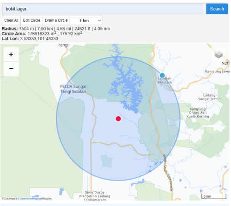Click the Sime Darby Plantation label
The image size is (231, 206).
pos(95,196)
